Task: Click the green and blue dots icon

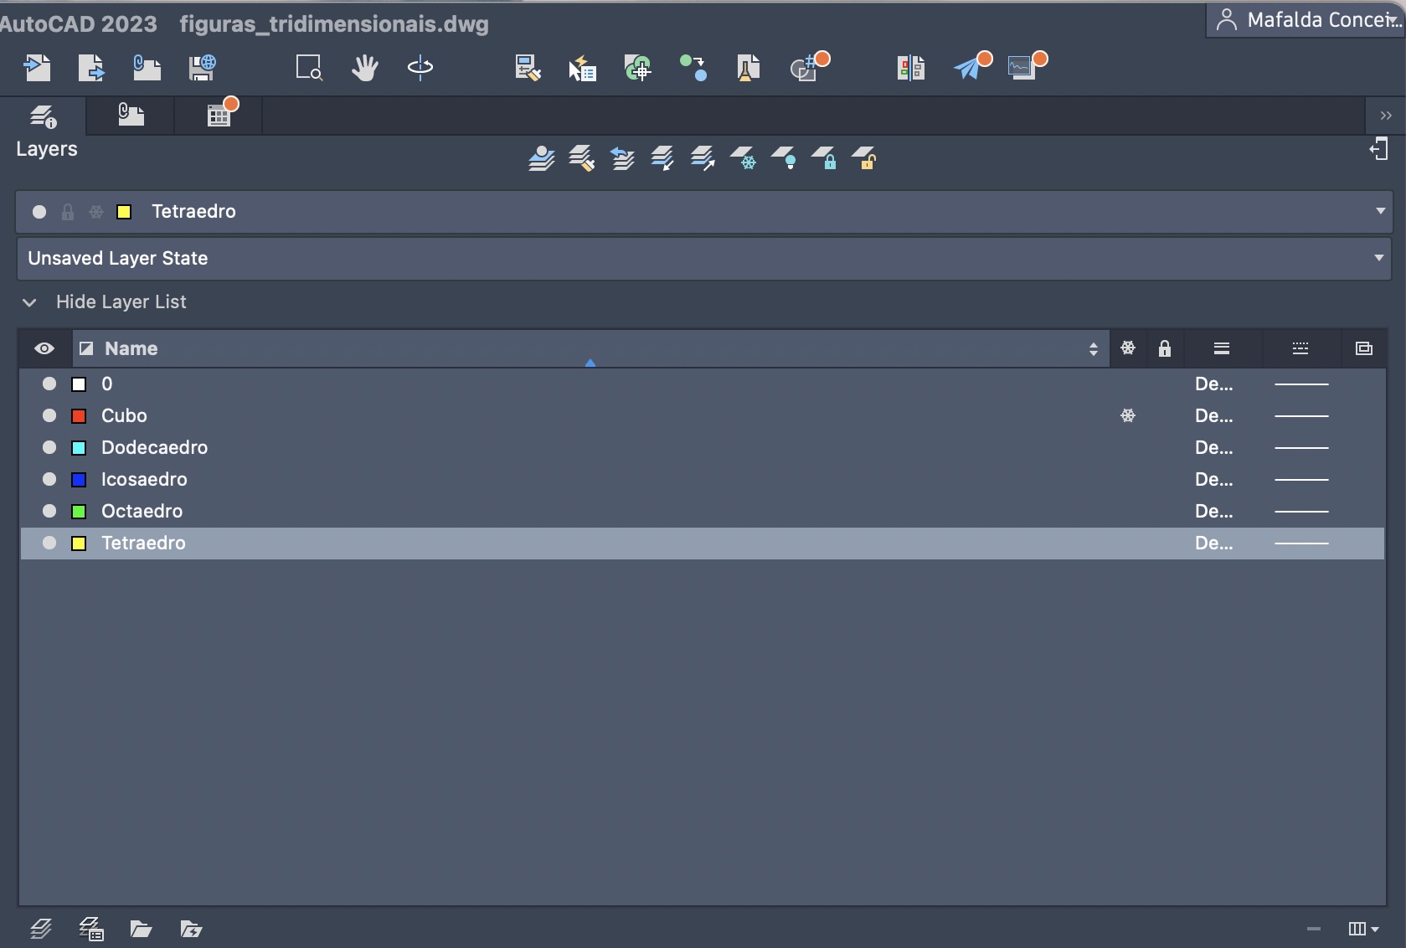Action: pyautogui.click(x=693, y=67)
